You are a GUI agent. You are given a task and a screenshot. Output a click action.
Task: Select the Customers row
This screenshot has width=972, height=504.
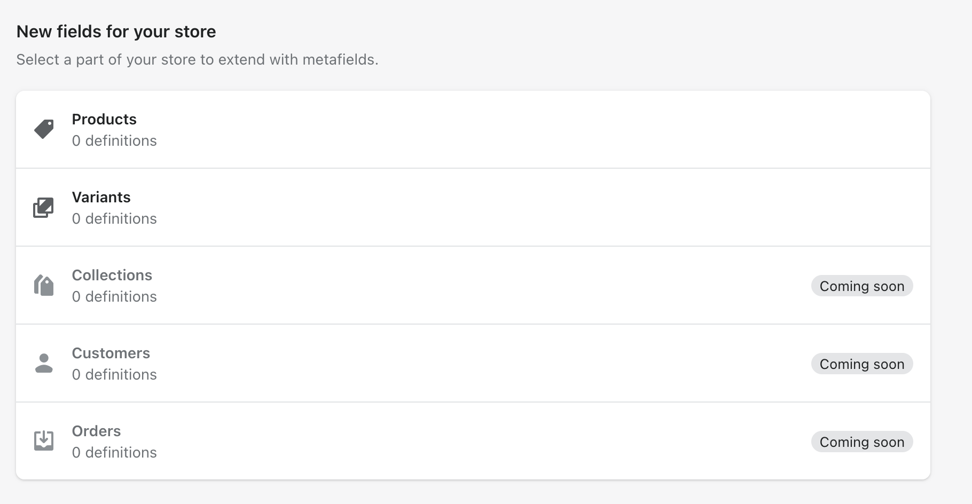(374, 363)
